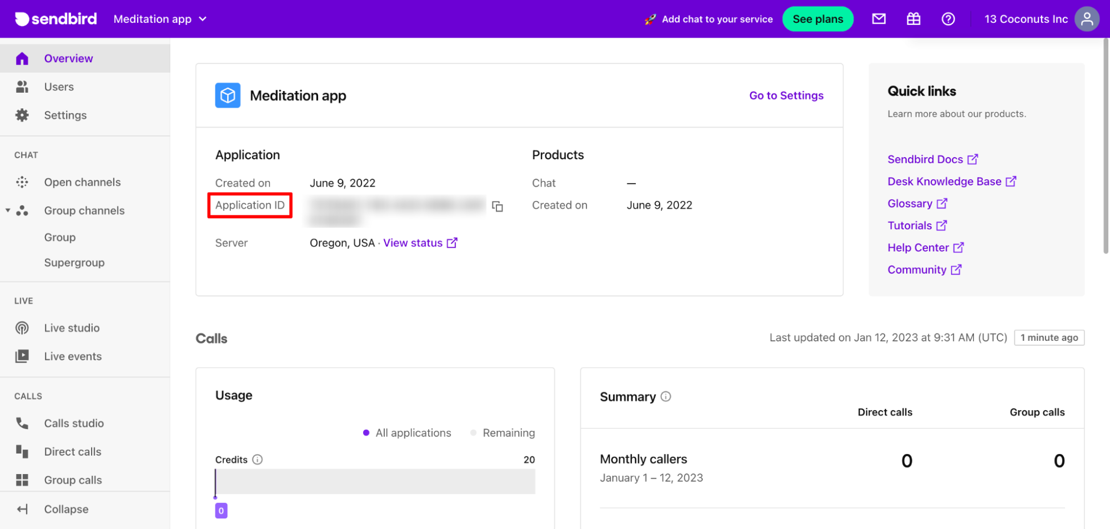Click the Settings gear icon
The height and width of the screenshot is (529, 1110).
[x=22, y=115]
